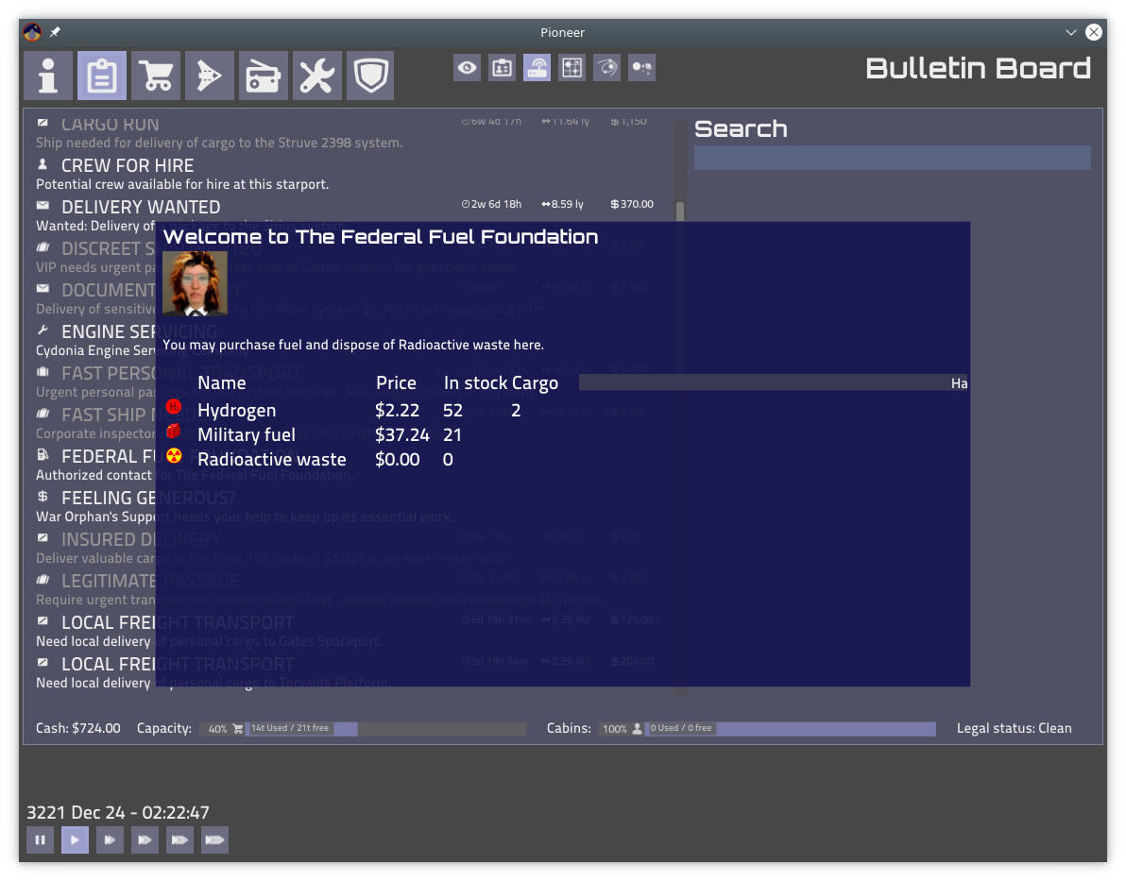The width and height of the screenshot is (1126, 881).
Task: Click the Cabins usage gauge bar
Action: point(767,729)
